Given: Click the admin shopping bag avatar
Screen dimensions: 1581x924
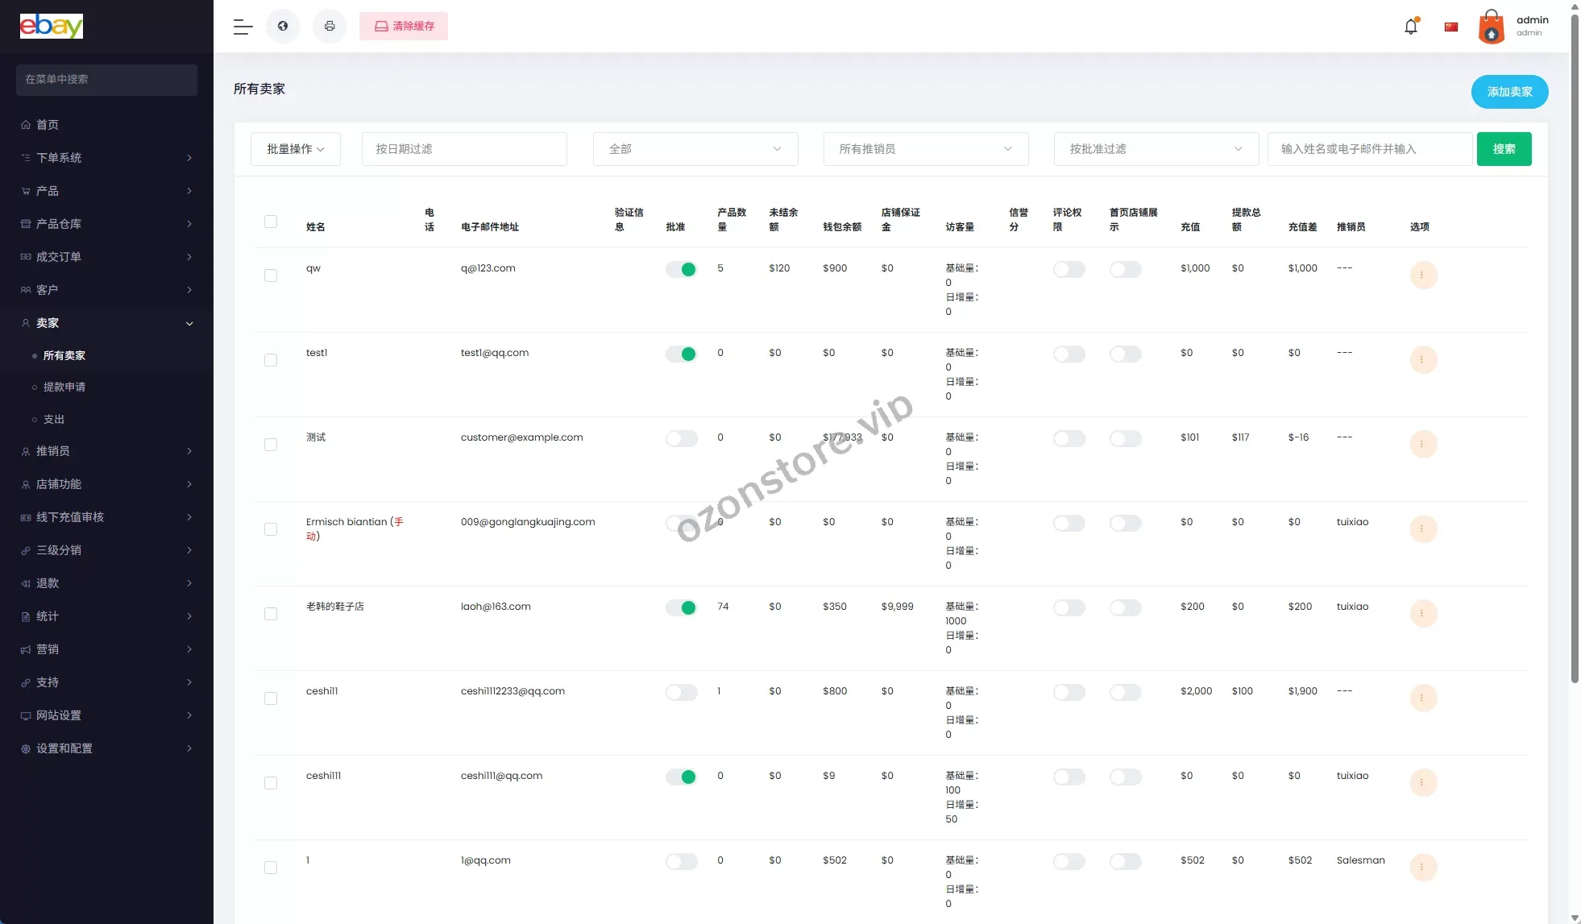Looking at the screenshot, I should tap(1492, 27).
